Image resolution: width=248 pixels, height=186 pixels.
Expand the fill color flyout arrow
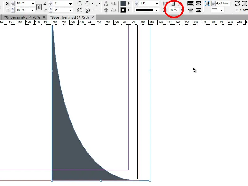coord(129,3)
